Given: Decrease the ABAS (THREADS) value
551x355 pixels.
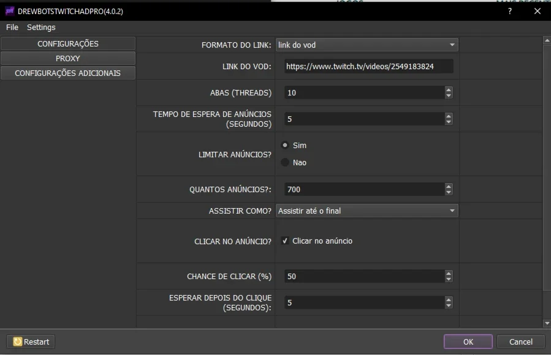Looking at the screenshot, I should click(x=449, y=95).
